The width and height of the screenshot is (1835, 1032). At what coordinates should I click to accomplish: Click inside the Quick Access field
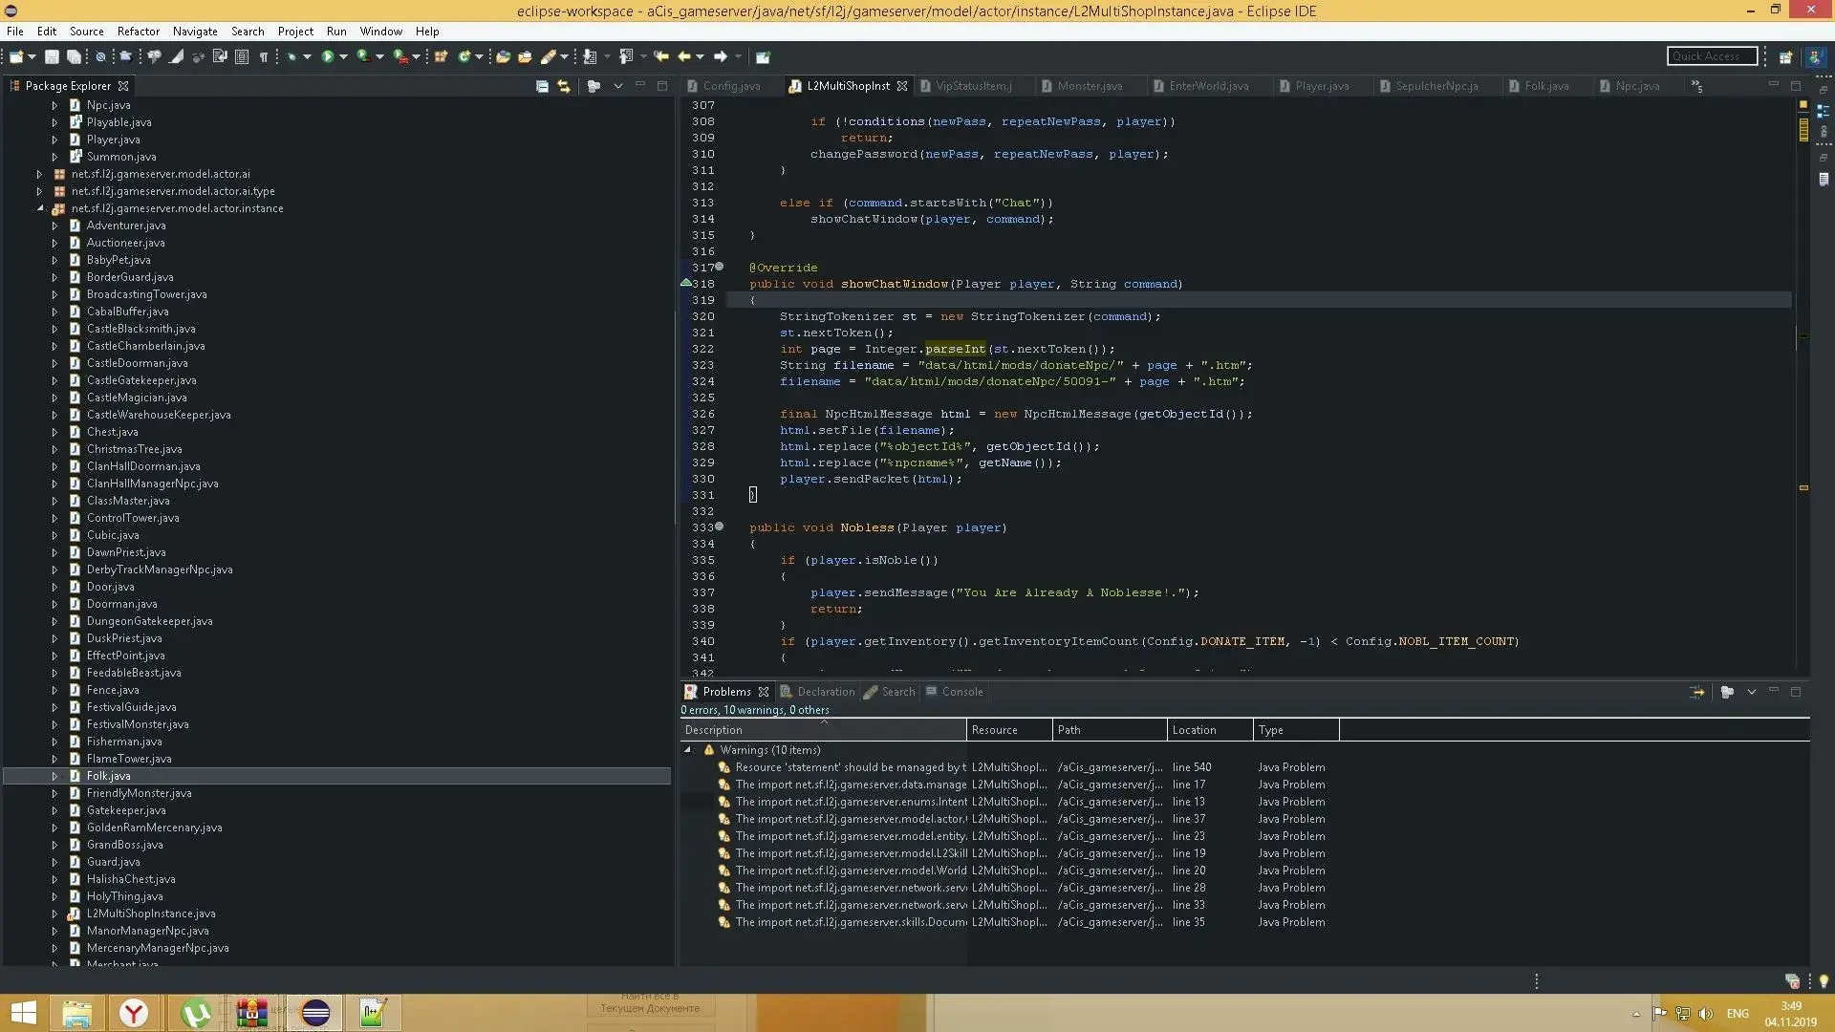1712,56
